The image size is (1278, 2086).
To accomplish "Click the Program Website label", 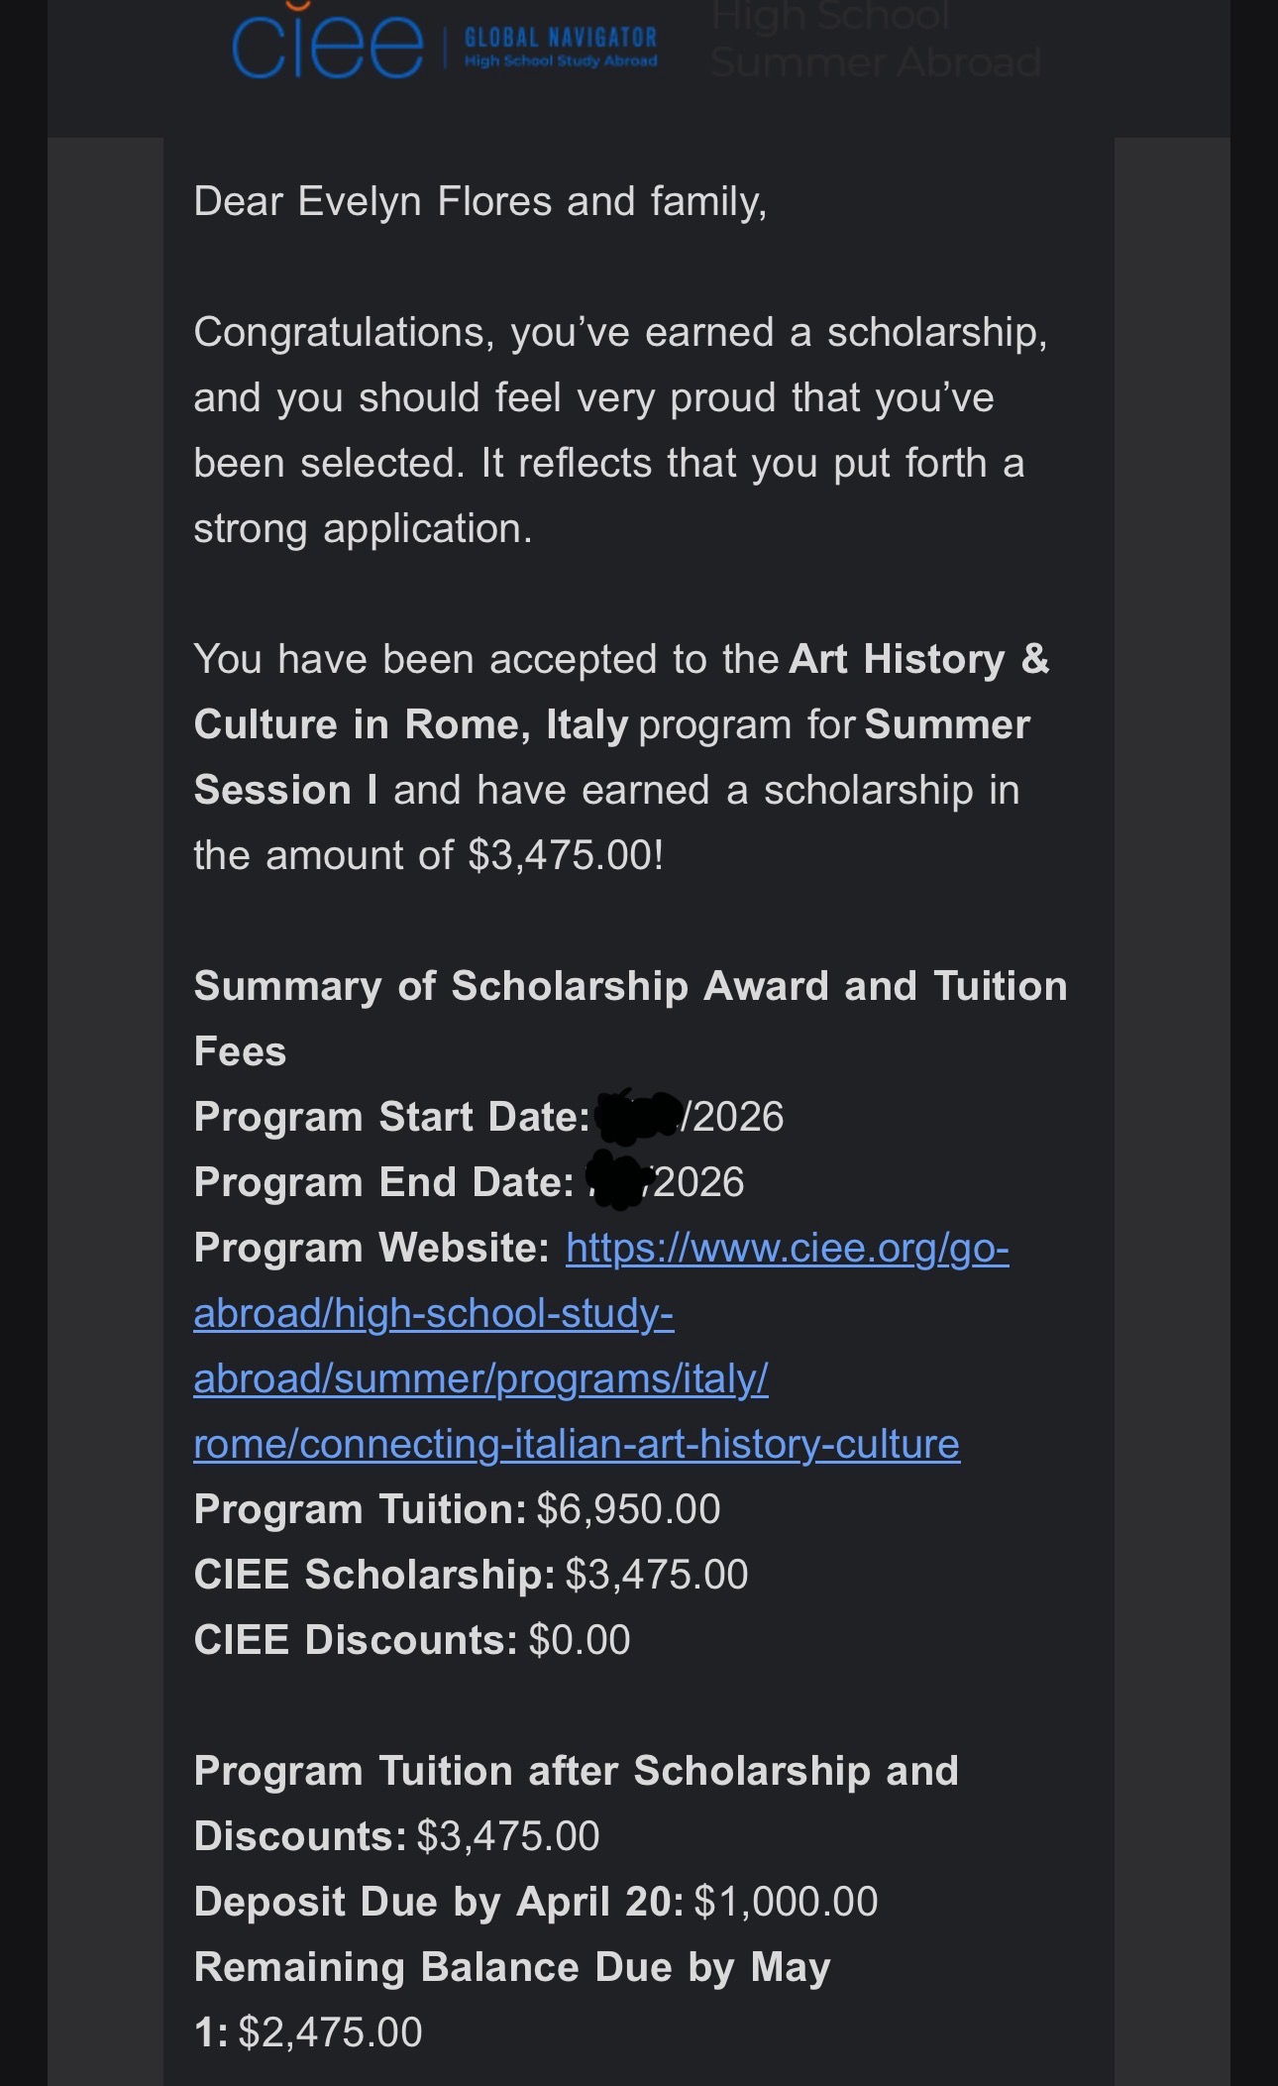I will (372, 1248).
